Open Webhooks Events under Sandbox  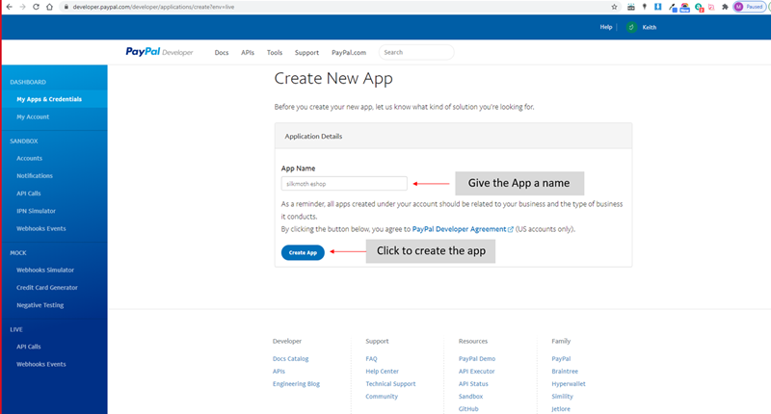(x=40, y=229)
